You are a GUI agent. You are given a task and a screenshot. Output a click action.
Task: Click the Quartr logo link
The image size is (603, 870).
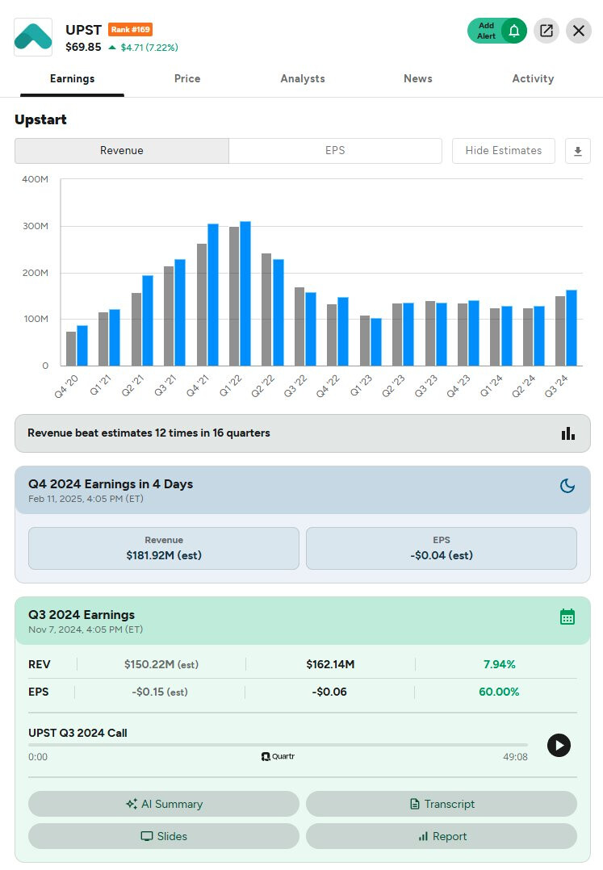tap(278, 756)
